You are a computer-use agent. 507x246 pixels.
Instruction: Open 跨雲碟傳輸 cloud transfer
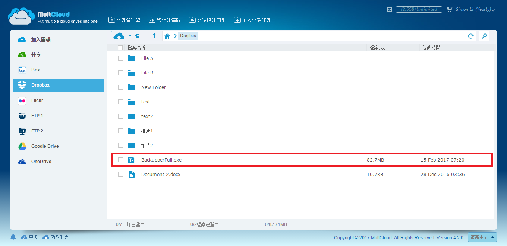(x=165, y=20)
